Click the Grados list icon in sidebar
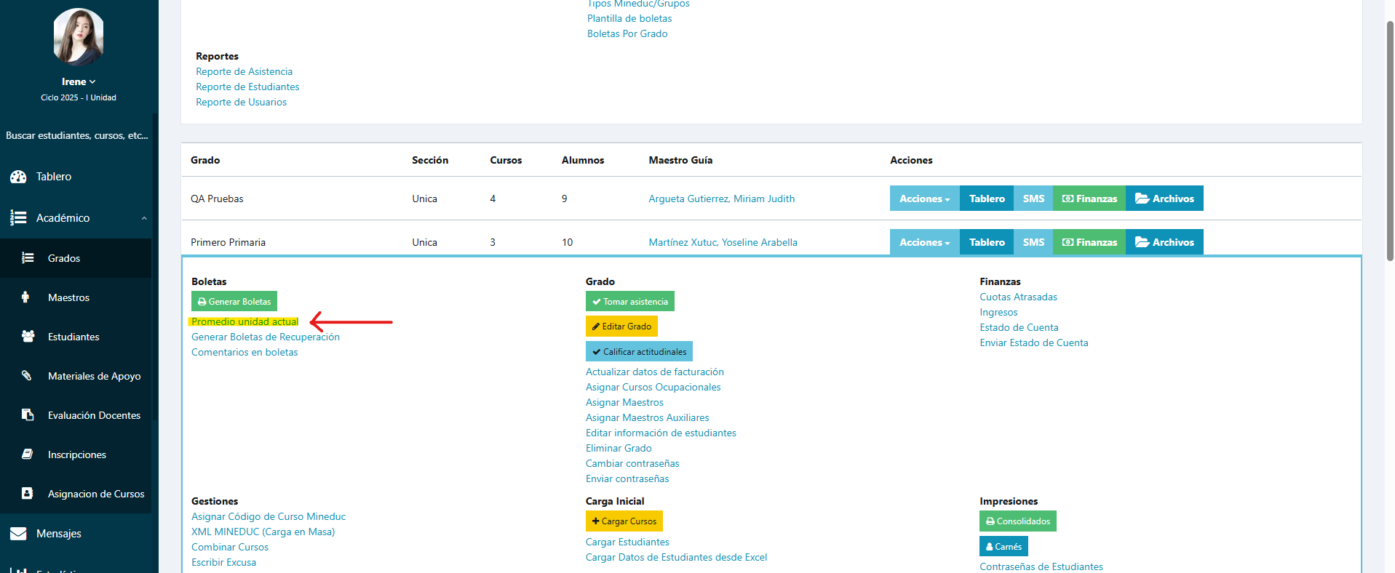This screenshot has width=1395, height=573. [28, 258]
